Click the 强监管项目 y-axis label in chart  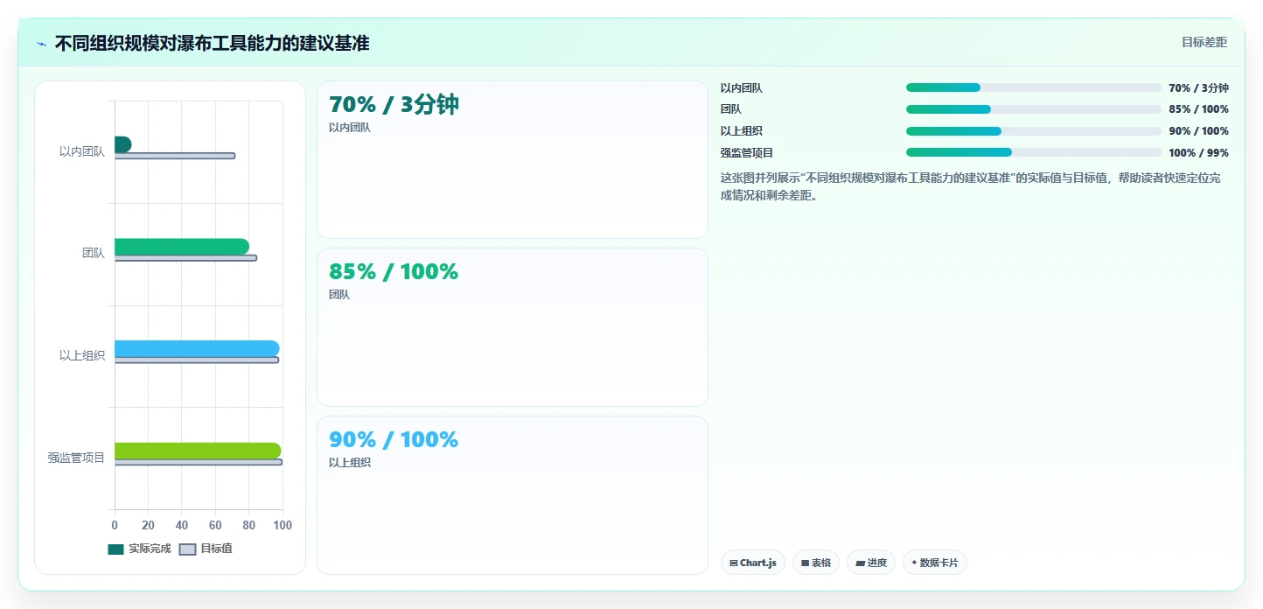point(76,458)
